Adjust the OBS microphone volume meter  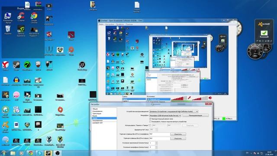tap(179, 98)
